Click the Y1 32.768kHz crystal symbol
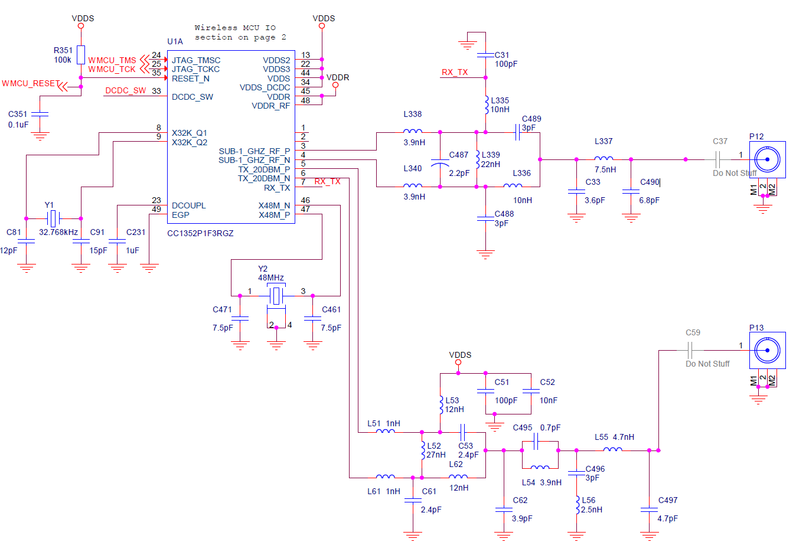This screenshot has width=796, height=542. 54,218
